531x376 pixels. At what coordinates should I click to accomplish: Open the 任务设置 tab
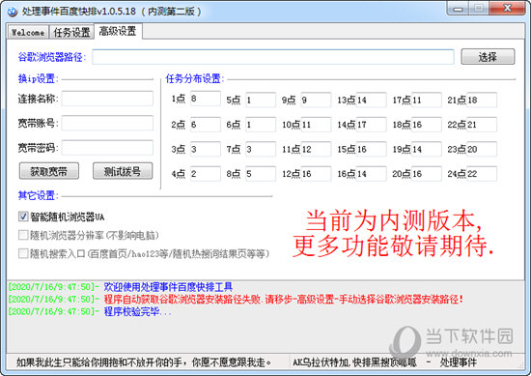pos(71,33)
